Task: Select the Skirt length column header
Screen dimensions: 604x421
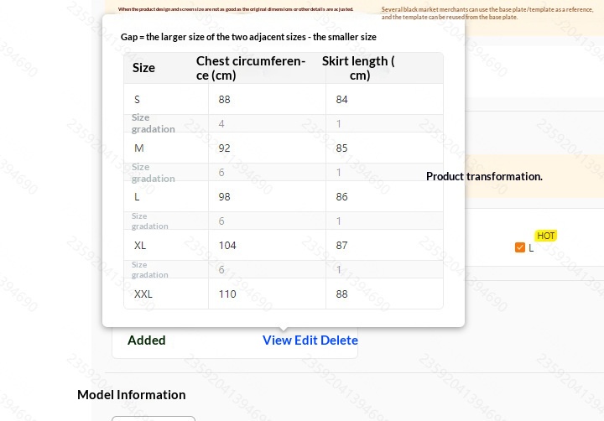Action: [x=358, y=68]
